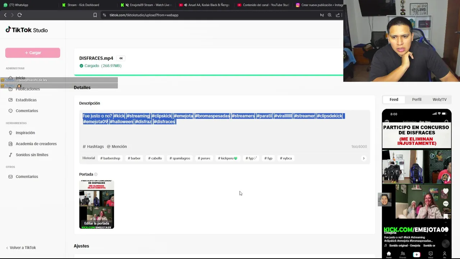The image size is (460, 259).
Task: Add #barber hashtag suggestion
Action: tap(134, 158)
